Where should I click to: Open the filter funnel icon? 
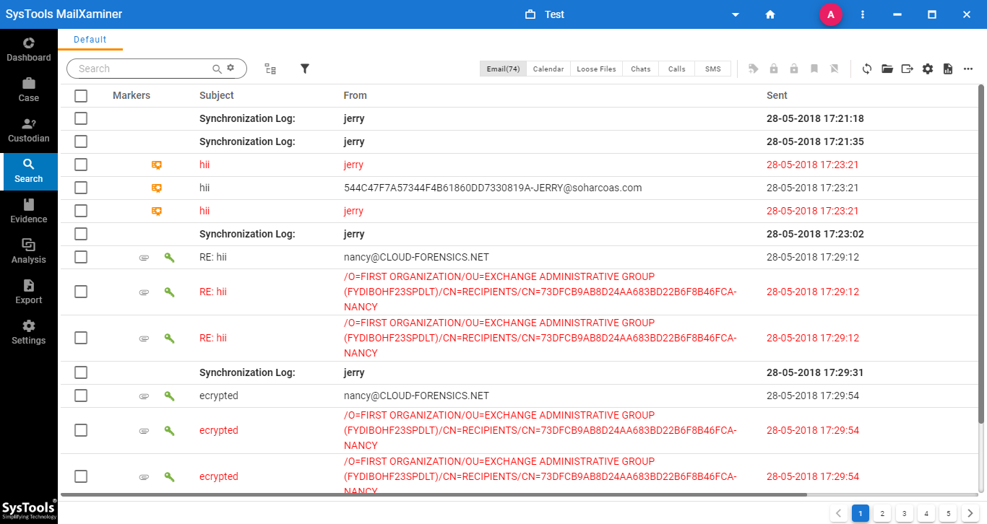[305, 69]
